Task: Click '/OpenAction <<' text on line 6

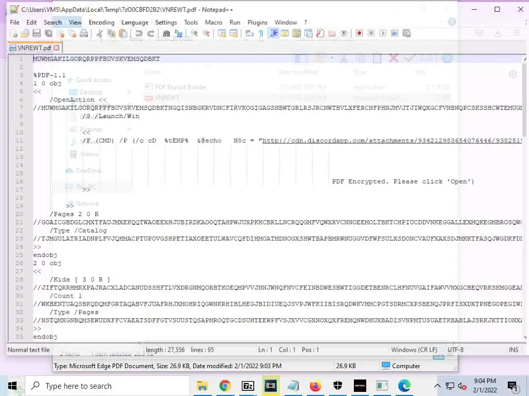Action: pyautogui.click(x=79, y=100)
